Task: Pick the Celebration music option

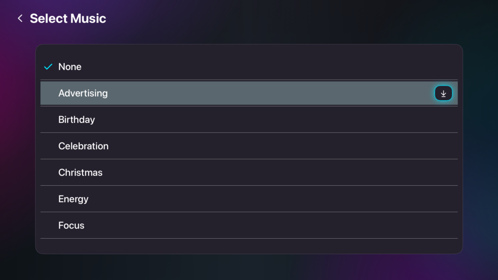Action: (x=249, y=146)
